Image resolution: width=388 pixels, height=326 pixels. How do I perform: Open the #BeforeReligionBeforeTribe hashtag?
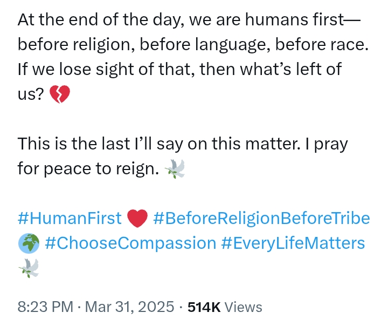pos(261,219)
